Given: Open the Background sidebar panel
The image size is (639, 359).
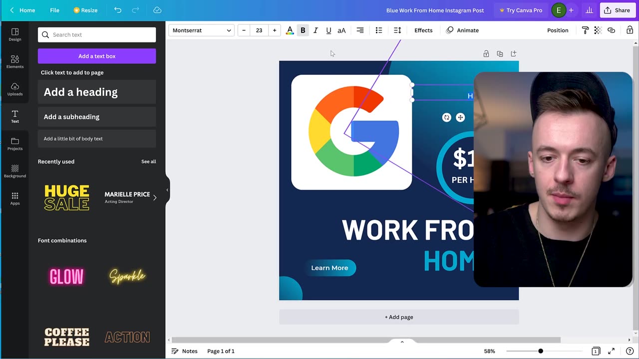Looking at the screenshot, I should pos(15,172).
